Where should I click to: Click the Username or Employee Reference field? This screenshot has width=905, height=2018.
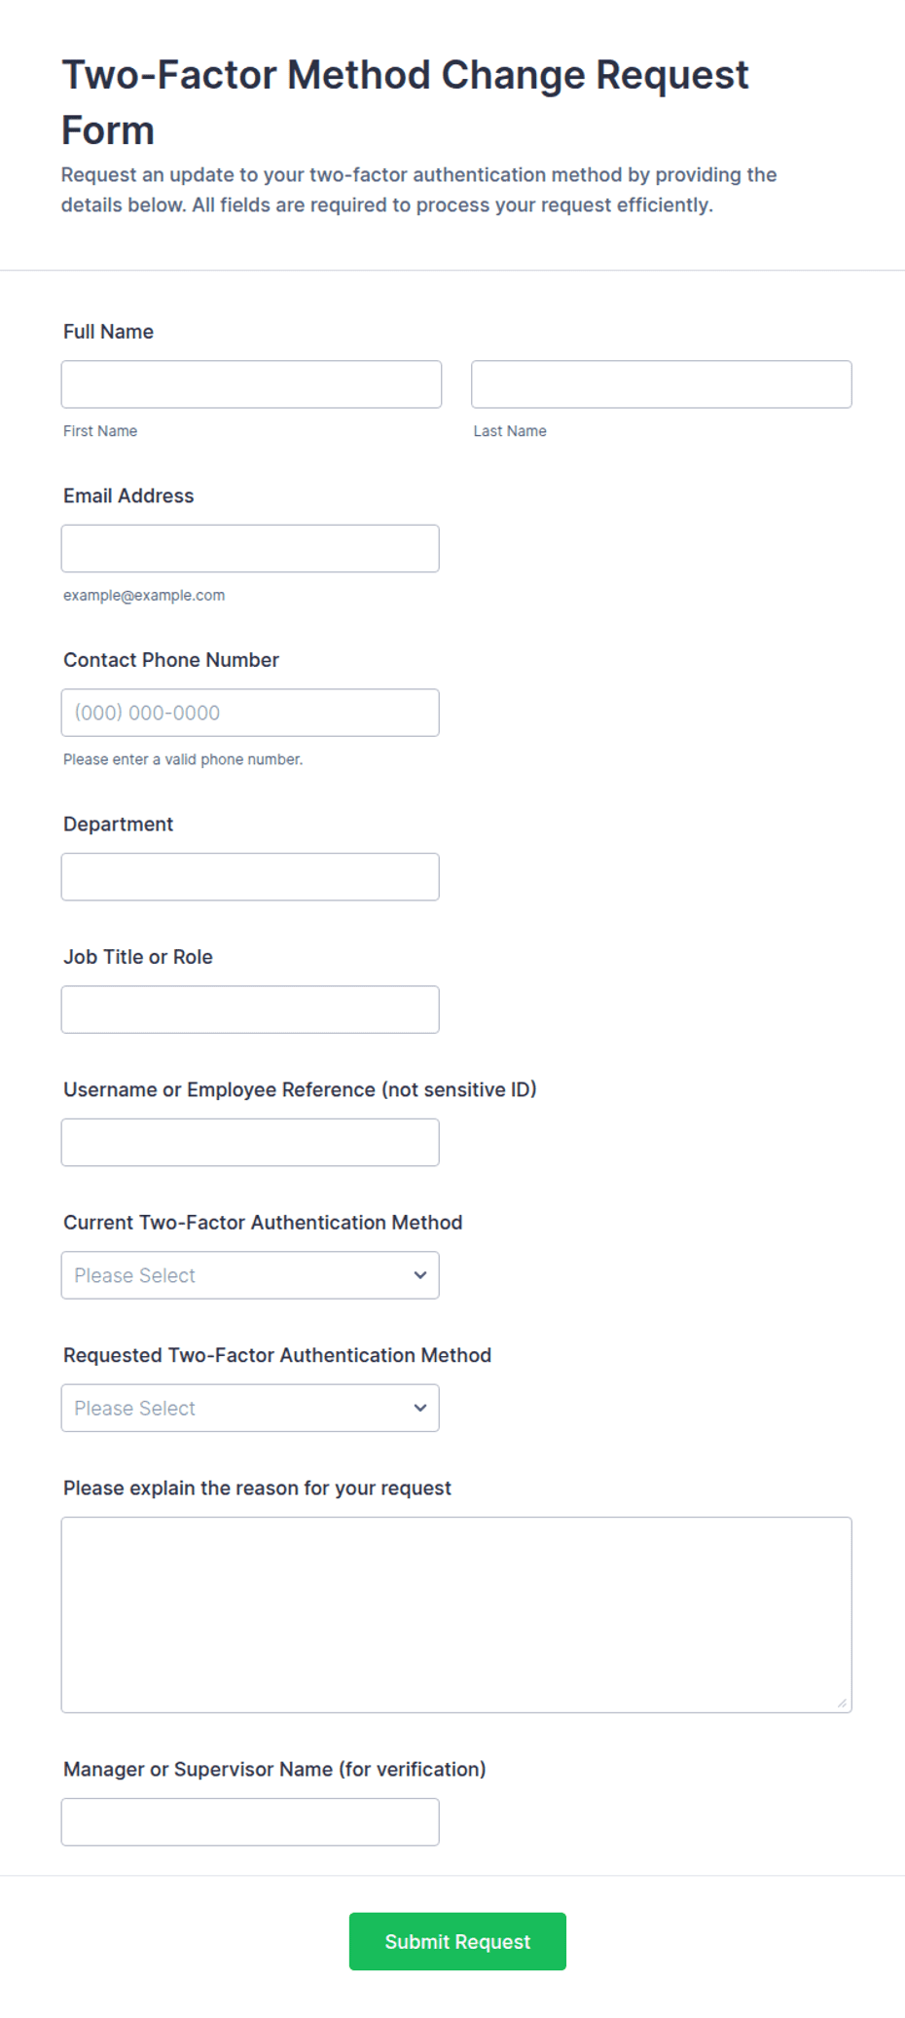pos(250,1143)
